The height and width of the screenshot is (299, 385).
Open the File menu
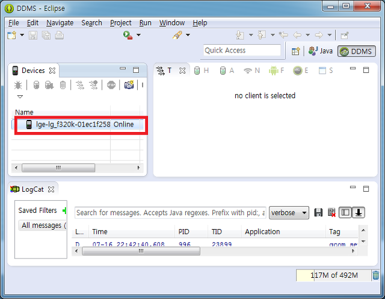(13, 23)
